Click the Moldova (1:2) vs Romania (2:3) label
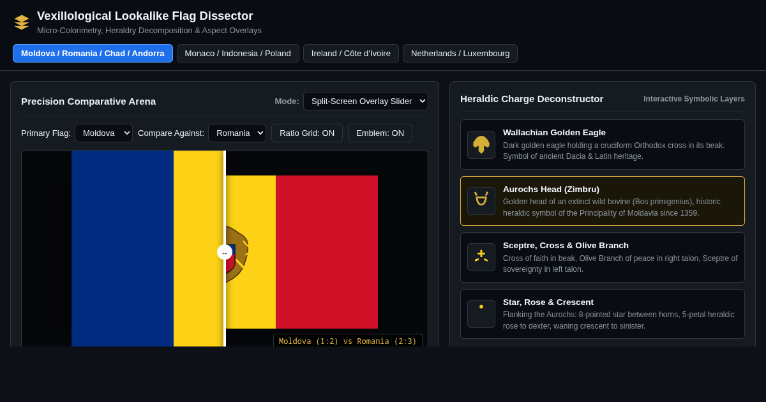This screenshot has width=766, height=402. click(348, 341)
